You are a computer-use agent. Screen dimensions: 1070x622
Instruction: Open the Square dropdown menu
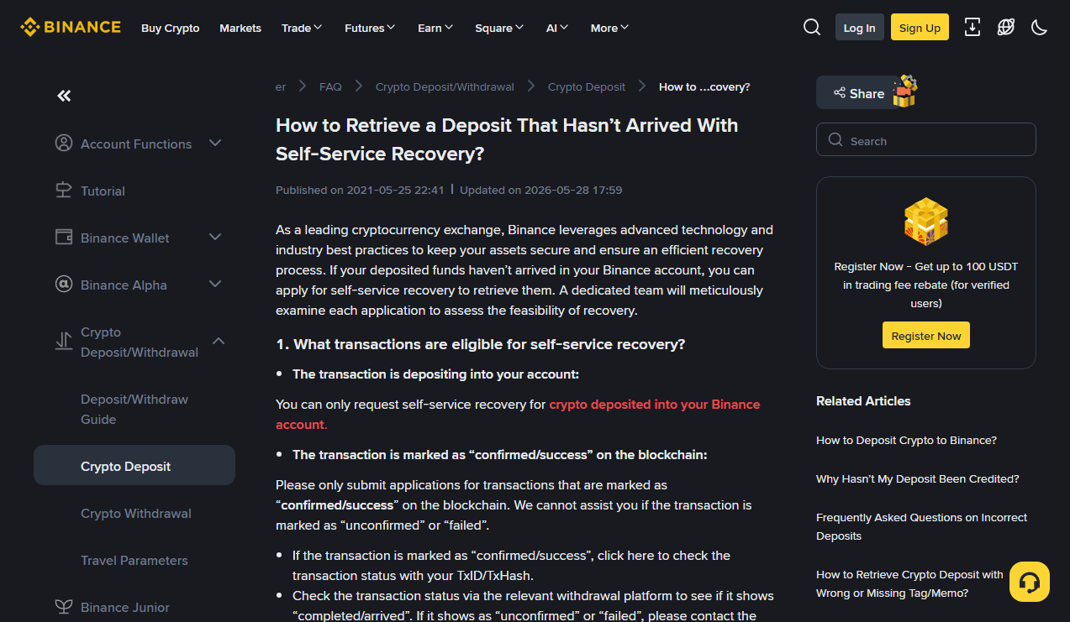[499, 28]
